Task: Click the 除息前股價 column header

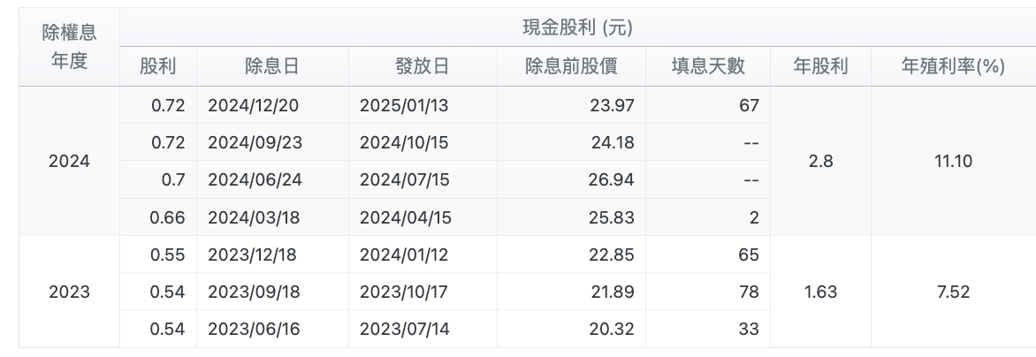Action: 571,66
